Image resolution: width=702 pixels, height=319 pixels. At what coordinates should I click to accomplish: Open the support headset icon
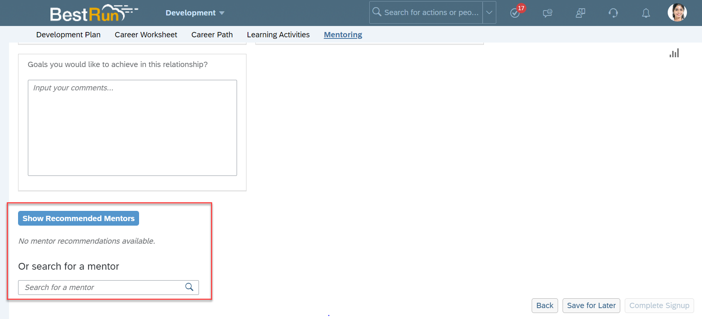click(613, 13)
